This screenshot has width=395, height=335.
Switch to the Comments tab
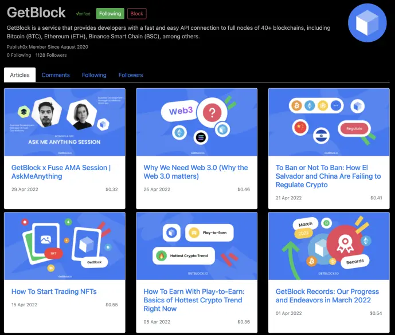(56, 75)
